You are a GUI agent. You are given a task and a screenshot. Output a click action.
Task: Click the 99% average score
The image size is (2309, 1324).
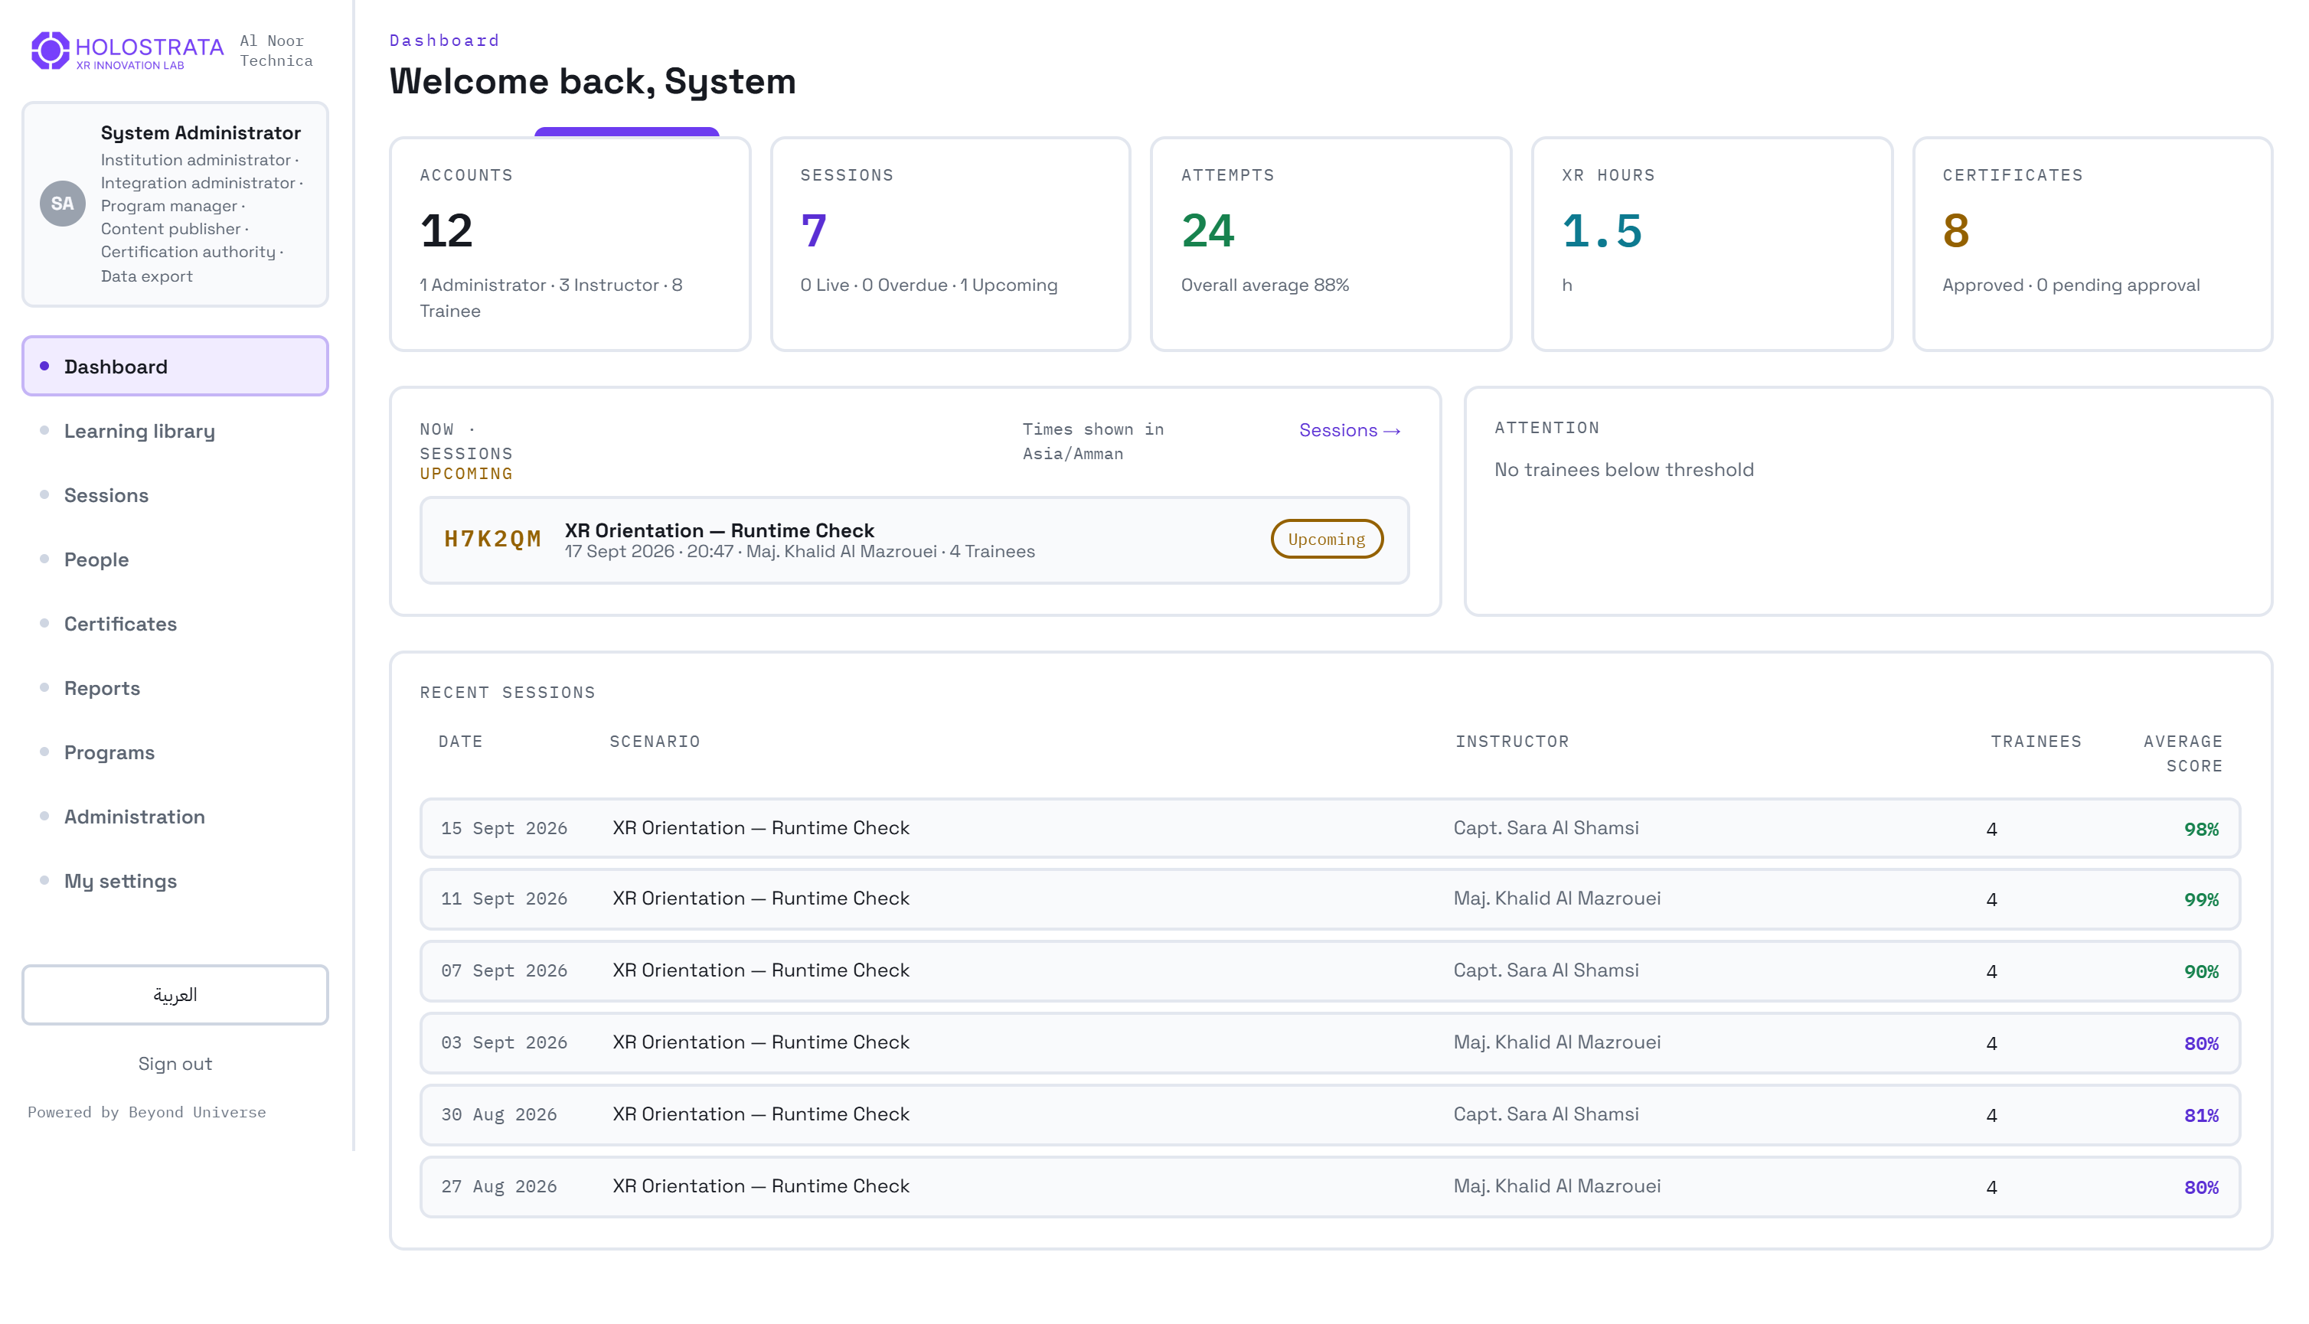pyautogui.click(x=2202, y=900)
